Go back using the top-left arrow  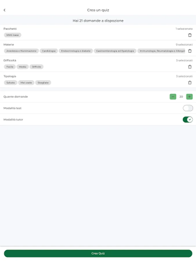click(4, 10)
